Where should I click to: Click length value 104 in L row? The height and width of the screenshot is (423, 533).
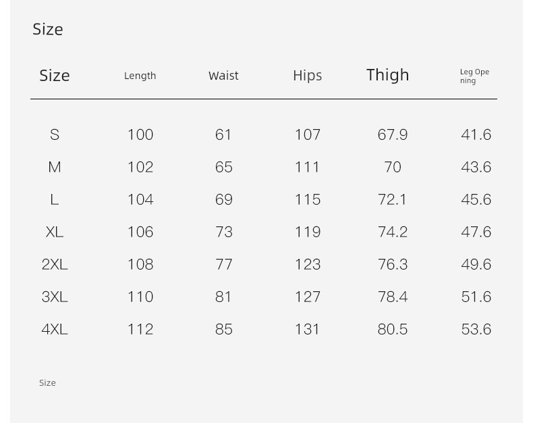click(140, 199)
